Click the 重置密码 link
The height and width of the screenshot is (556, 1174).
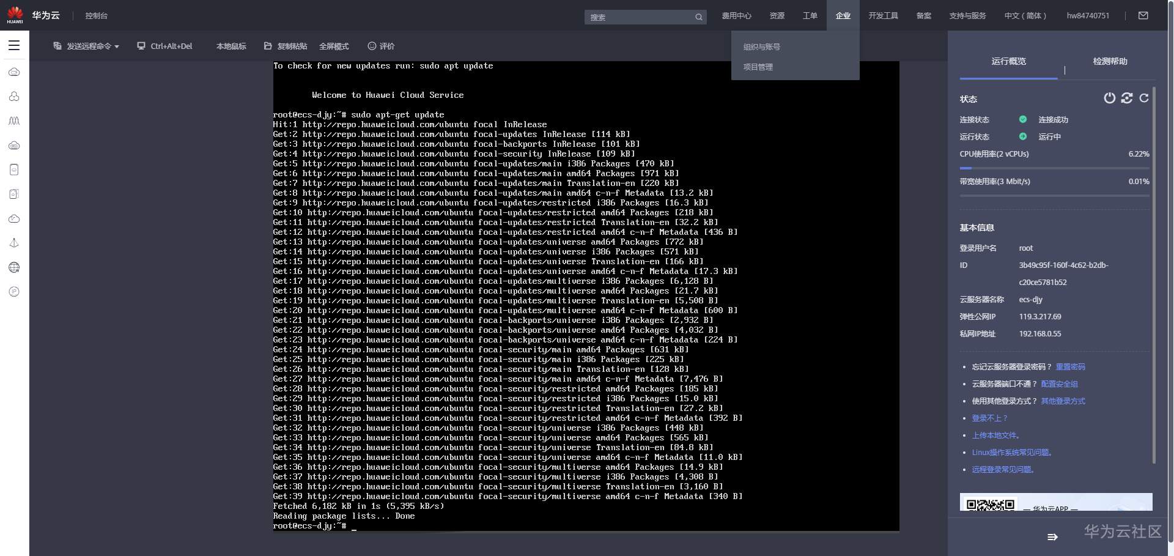click(x=1070, y=367)
